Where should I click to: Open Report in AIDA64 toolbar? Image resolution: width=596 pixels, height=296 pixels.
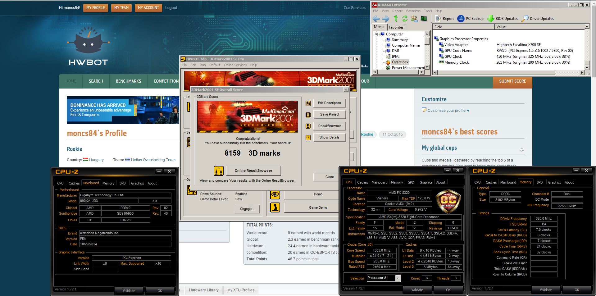point(444,19)
